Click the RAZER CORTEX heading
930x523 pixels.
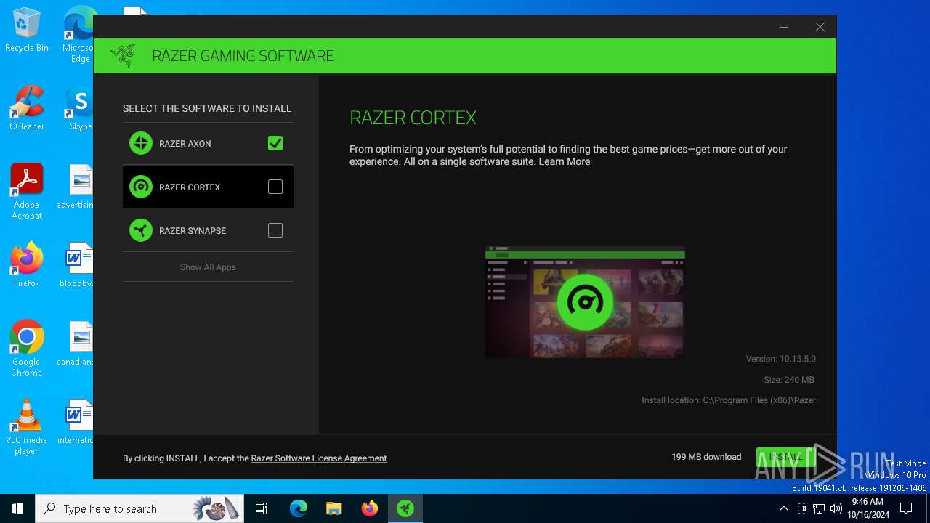413,118
